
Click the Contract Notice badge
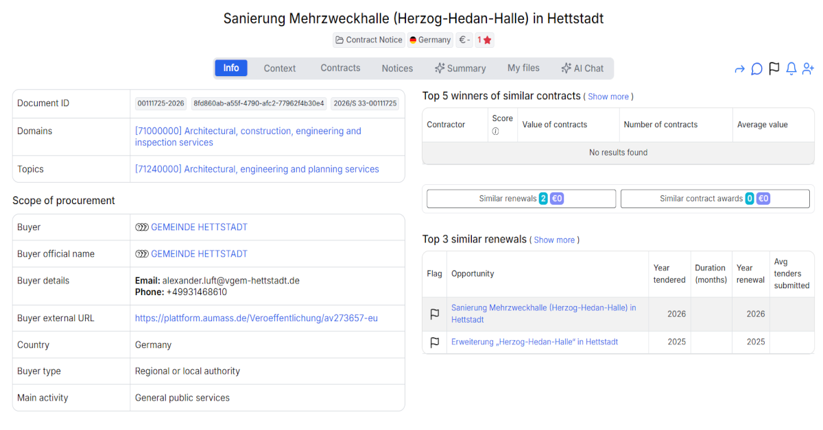pyautogui.click(x=369, y=40)
